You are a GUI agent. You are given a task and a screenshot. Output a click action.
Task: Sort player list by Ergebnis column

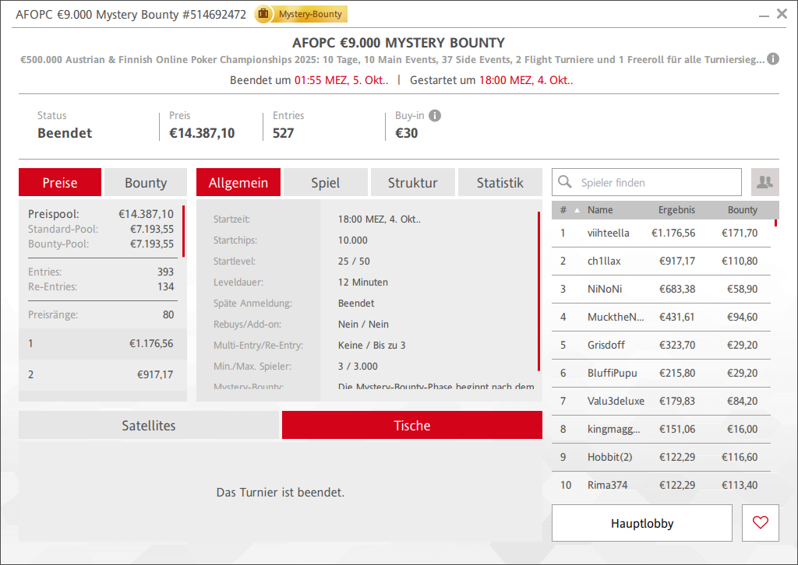[x=676, y=210]
